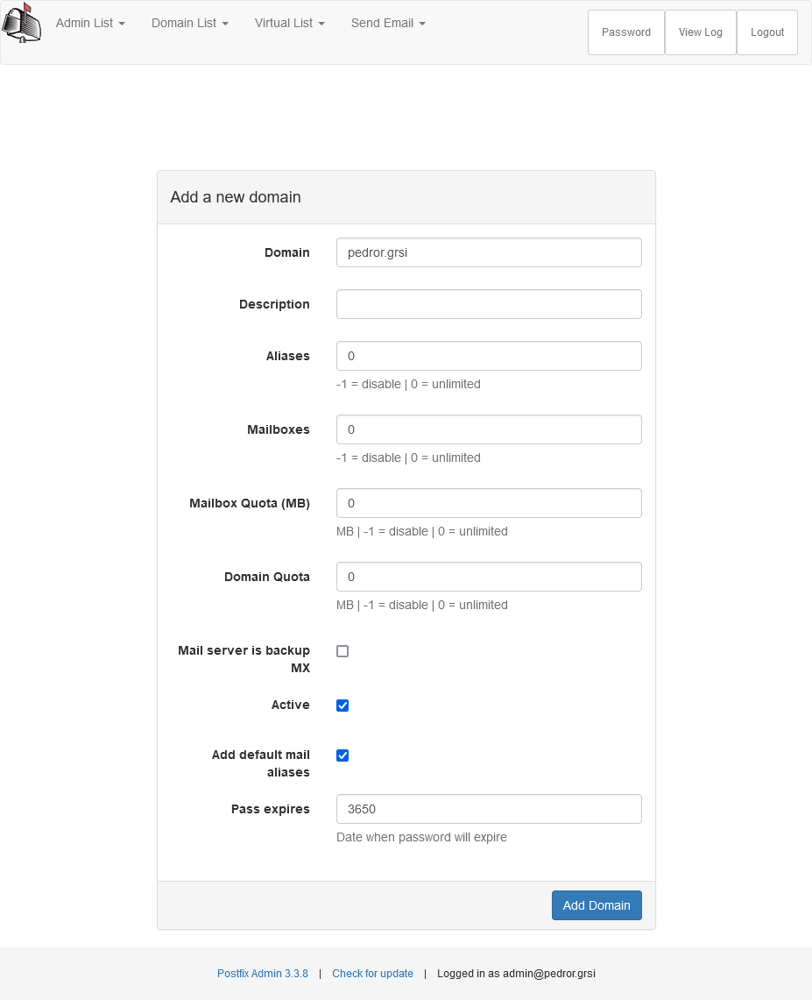
Task: Click the Check for update link
Action: [372, 973]
